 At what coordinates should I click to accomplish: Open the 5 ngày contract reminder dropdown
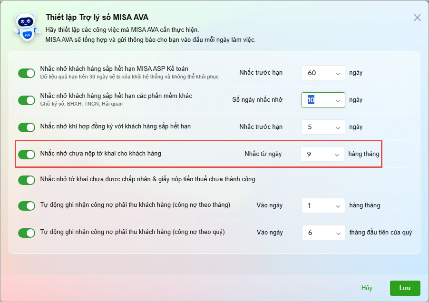pyautogui.click(x=323, y=127)
